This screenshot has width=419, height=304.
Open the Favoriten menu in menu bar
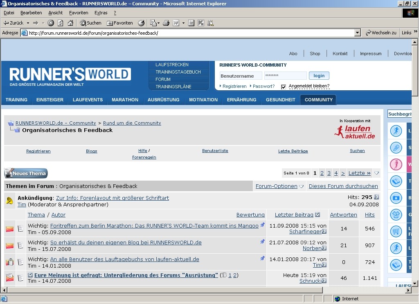78,13
